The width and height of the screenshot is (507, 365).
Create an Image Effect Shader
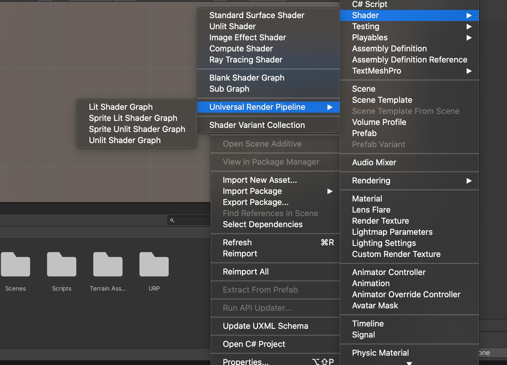(268, 38)
